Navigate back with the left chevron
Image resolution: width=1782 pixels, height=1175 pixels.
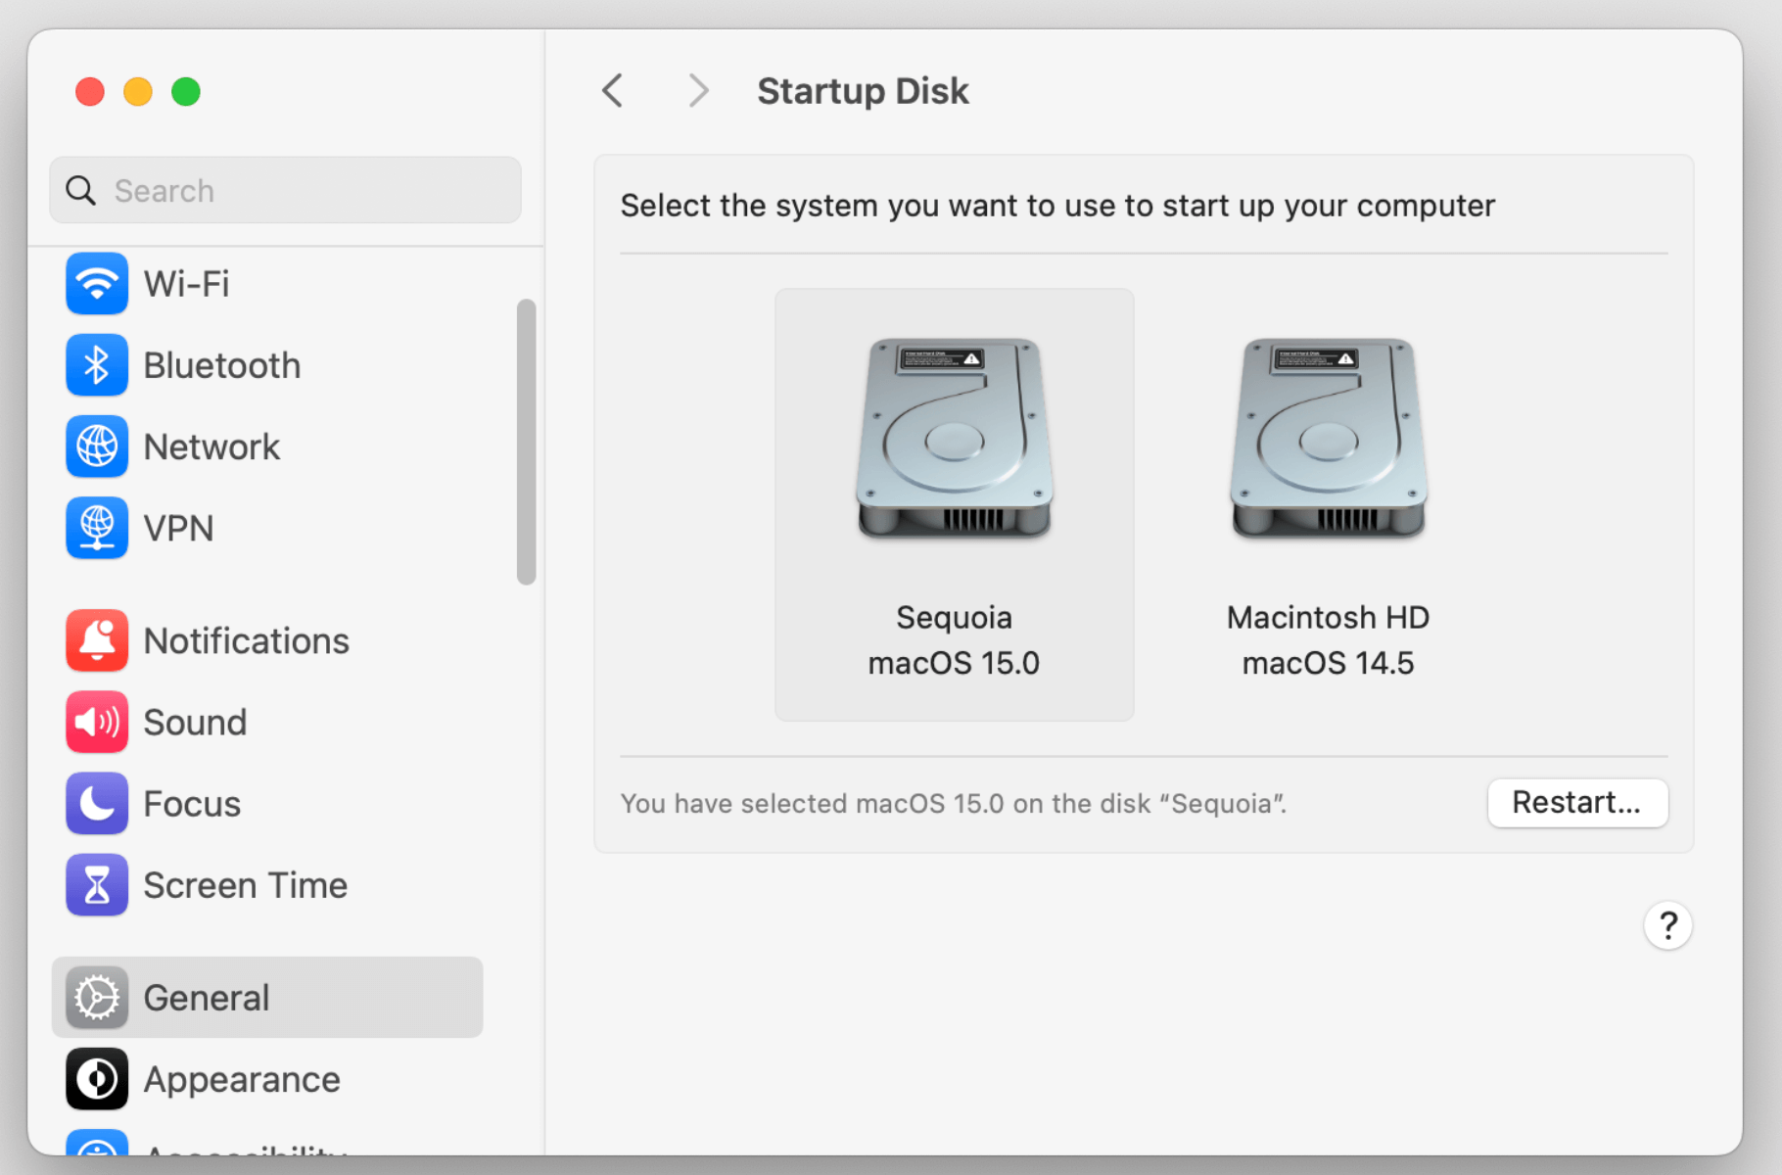point(612,90)
